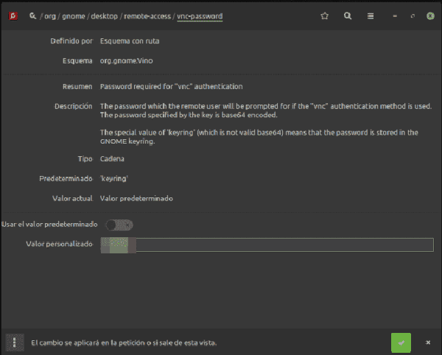Image resolution: width=442 pixels, height=355 pixels.
Task: Click 'Esquema con ruta' value
Action: [130, 41]
